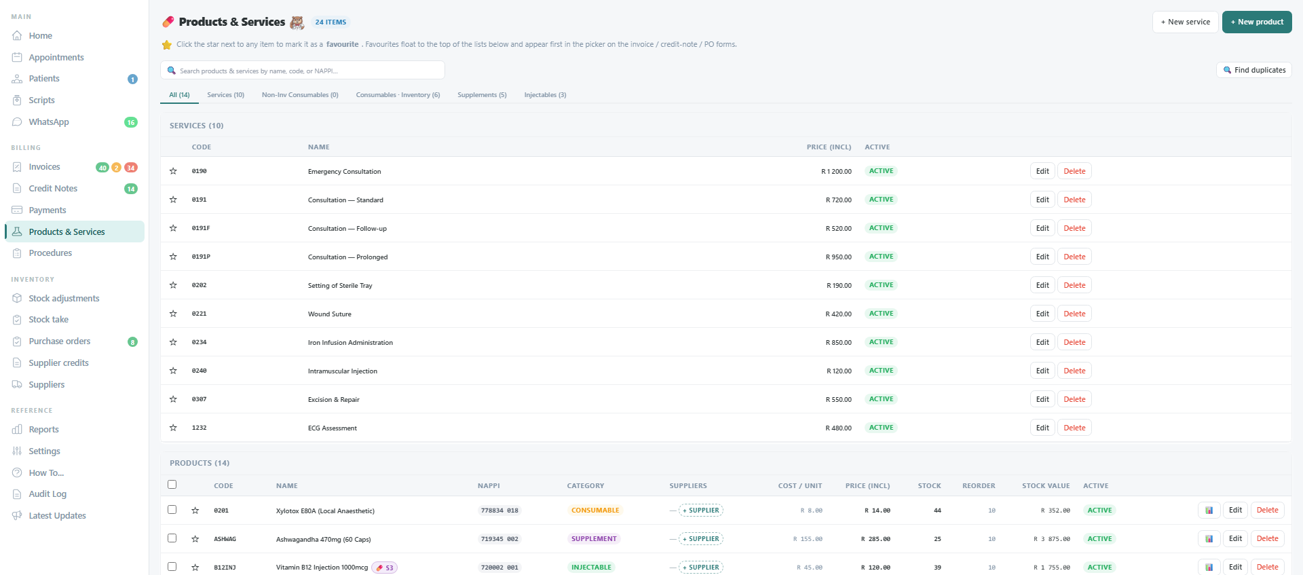The width and height of the screenshot is (1303, 575).
Task: Tick the checkbox for Xylotox E80A product
Action: (x=172, y=510)
